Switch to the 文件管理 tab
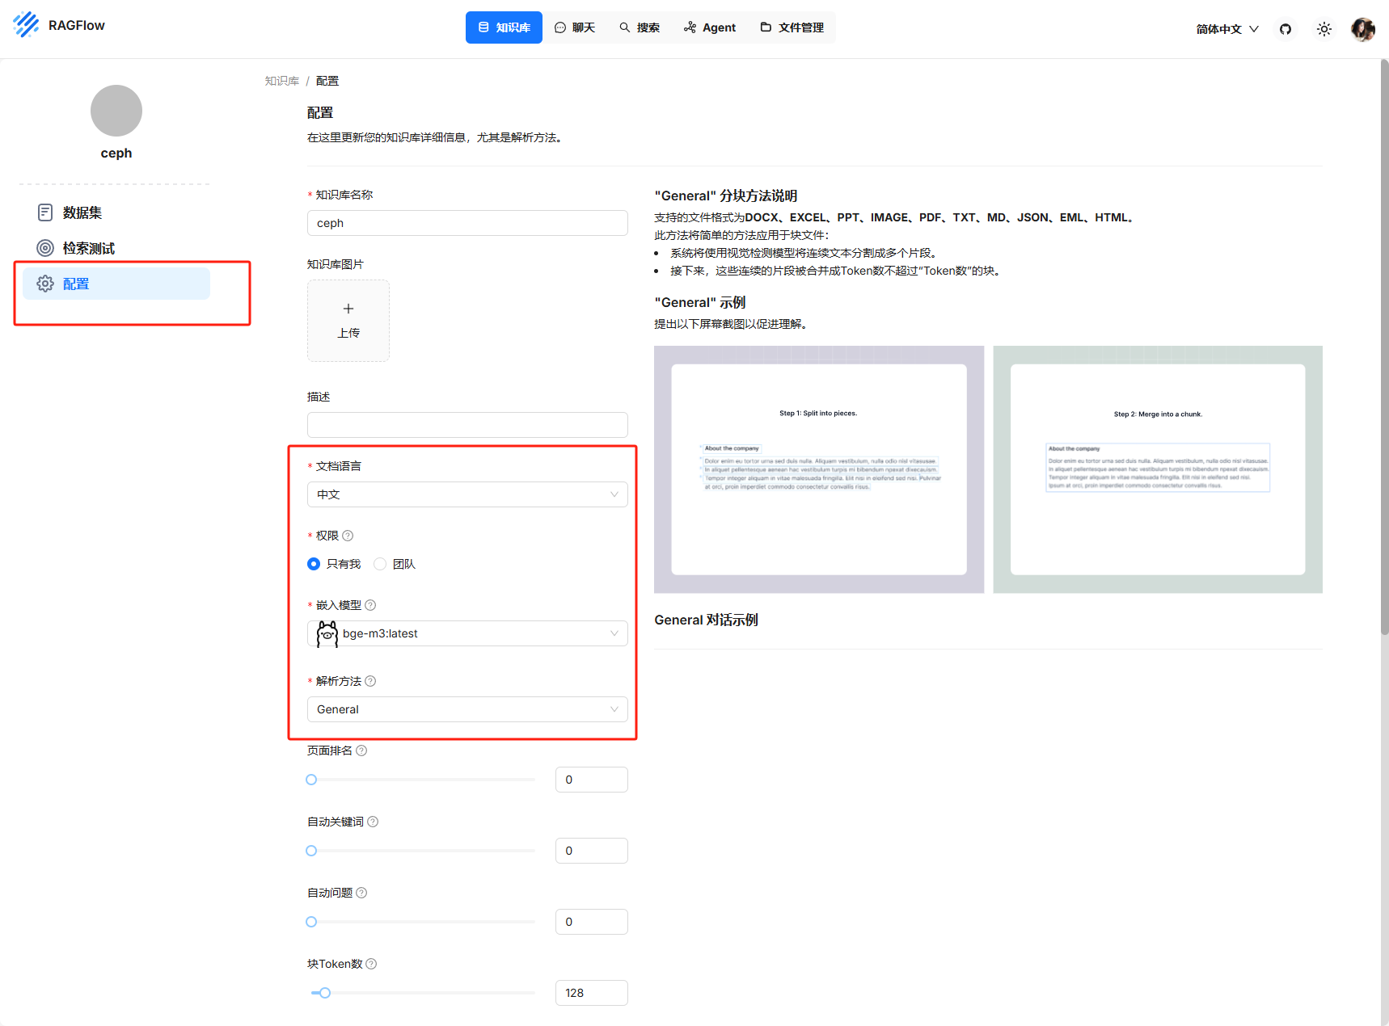This screenshot has height=1026, width=1389. pyautogui.click(x=792, y=27)
